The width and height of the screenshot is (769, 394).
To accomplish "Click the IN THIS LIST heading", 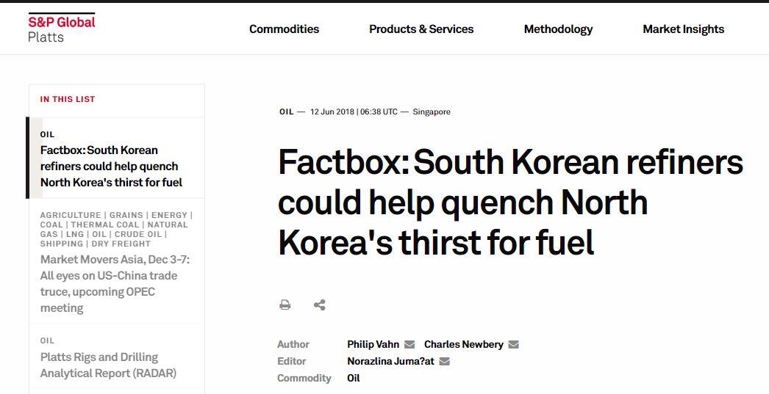I will [68, 99].
